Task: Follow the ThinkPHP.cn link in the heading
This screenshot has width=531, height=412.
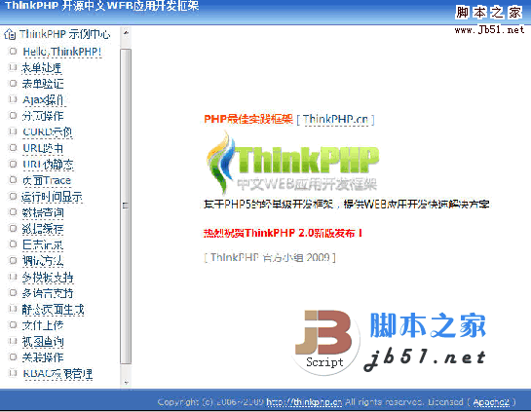Action: pos(335,119)
